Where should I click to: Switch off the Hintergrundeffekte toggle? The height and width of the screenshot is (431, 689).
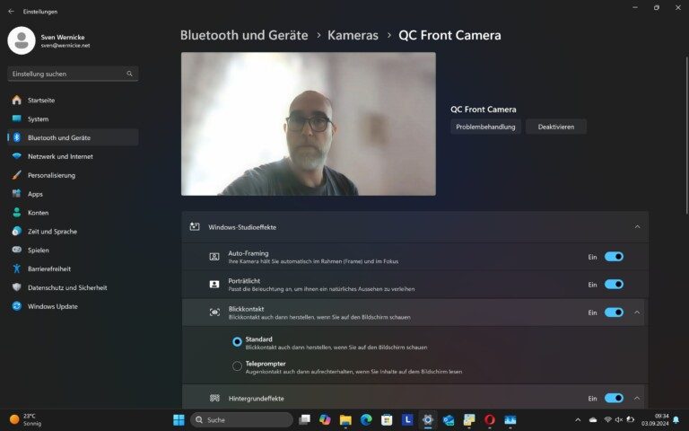pyautogui.click(x=614, y=398)
